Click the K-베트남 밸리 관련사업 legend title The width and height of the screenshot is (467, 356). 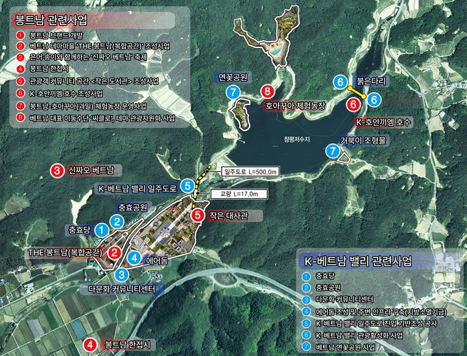pos(367,261)
